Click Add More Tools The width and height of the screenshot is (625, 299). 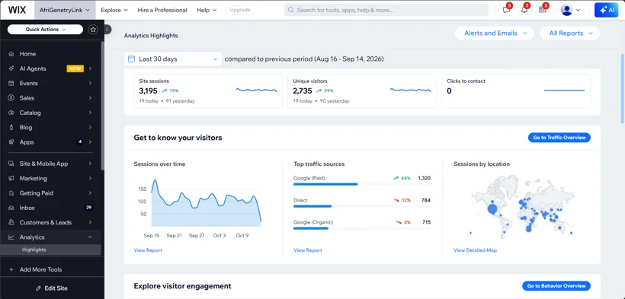click(40, 269)
